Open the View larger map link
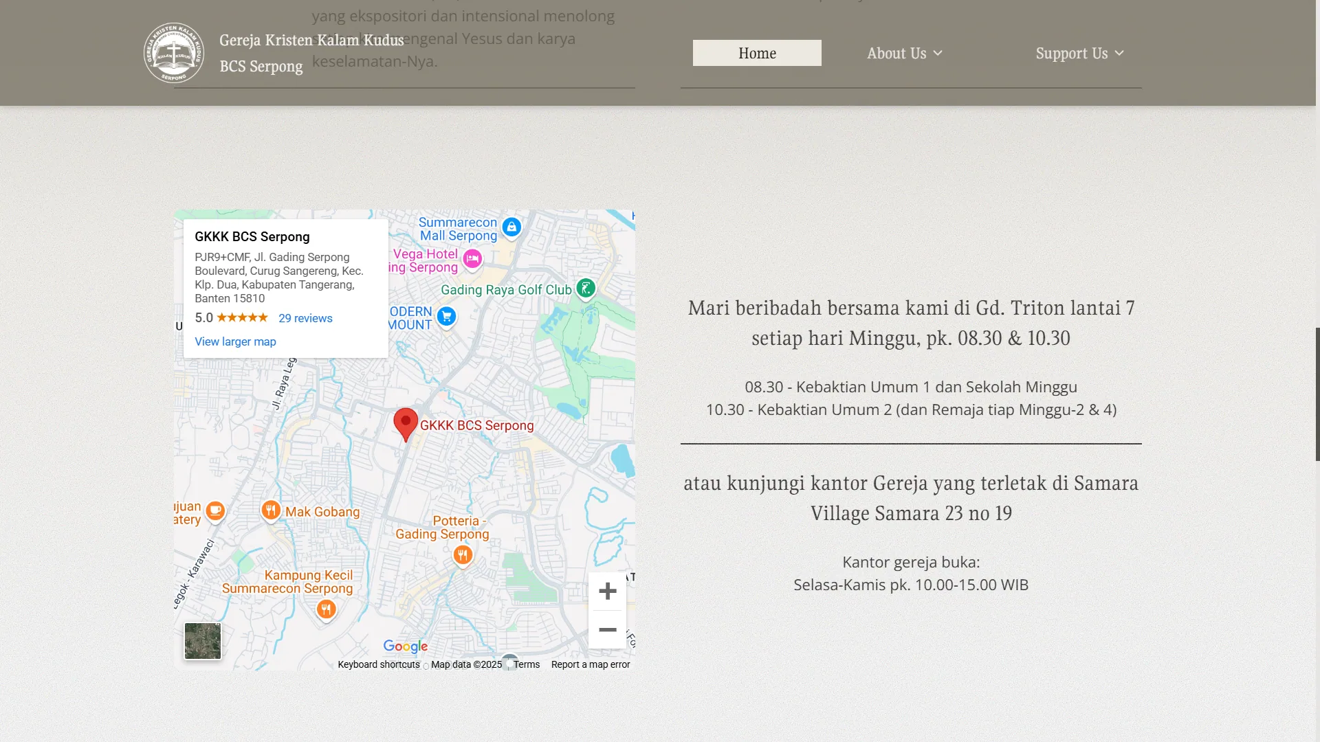The height and width of the screenshot is (742, 1320). tap(235, 341)
